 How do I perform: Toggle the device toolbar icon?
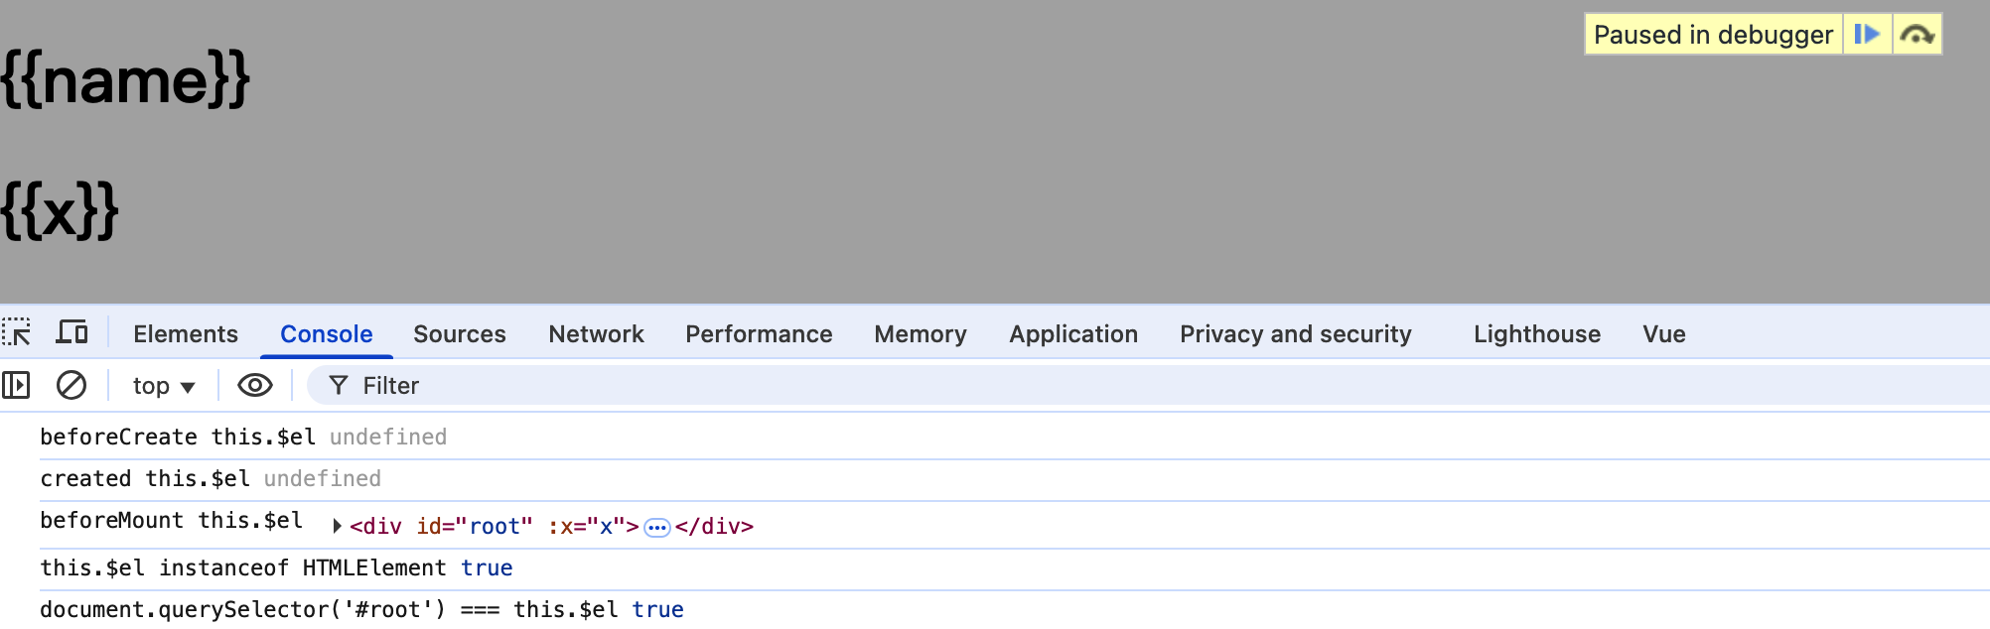coord(71,332)
